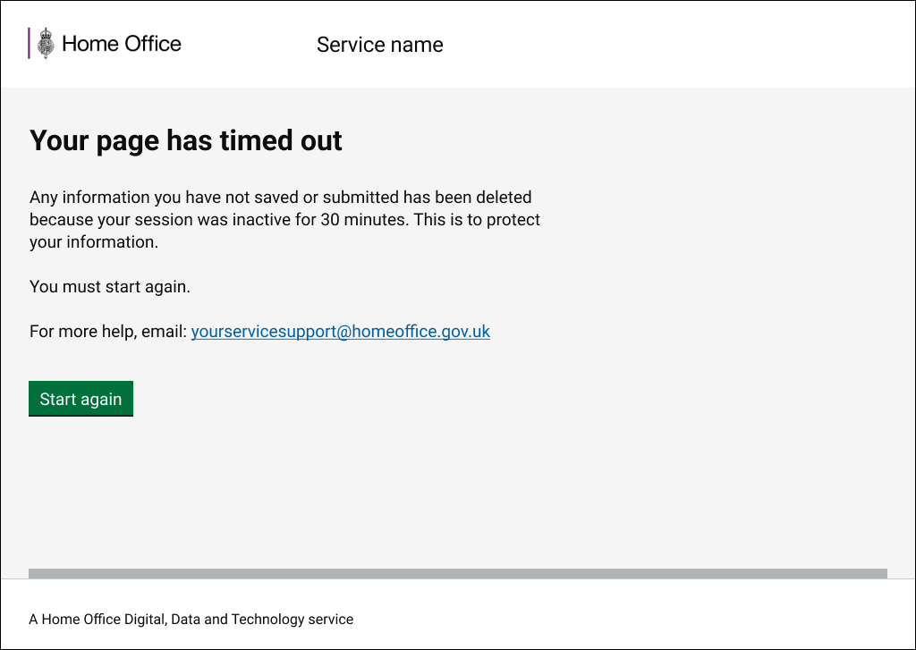Click the Home Office royal crest icon
This screenshot has height=650, width=916.
[46, 44]
